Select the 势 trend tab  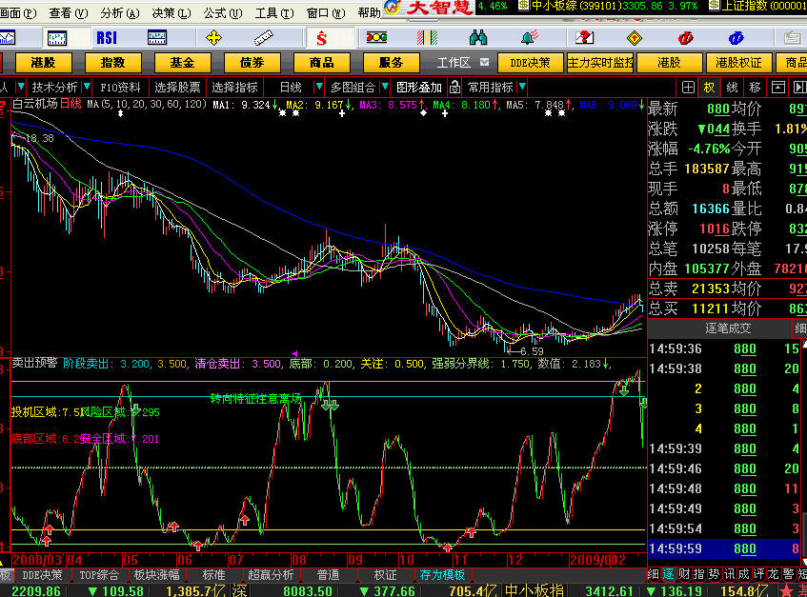coord(714,574)
